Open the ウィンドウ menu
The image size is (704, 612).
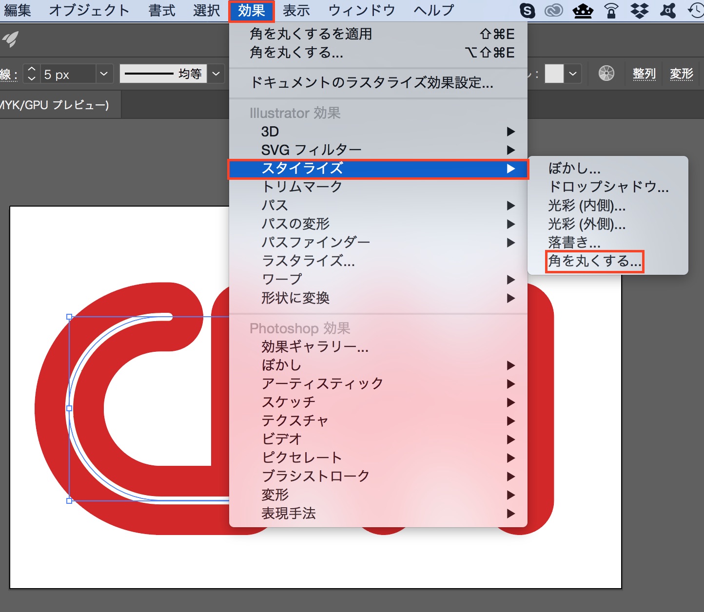tap(362, 10)
